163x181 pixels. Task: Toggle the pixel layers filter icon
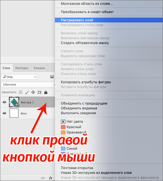click(x=52, y=77)
